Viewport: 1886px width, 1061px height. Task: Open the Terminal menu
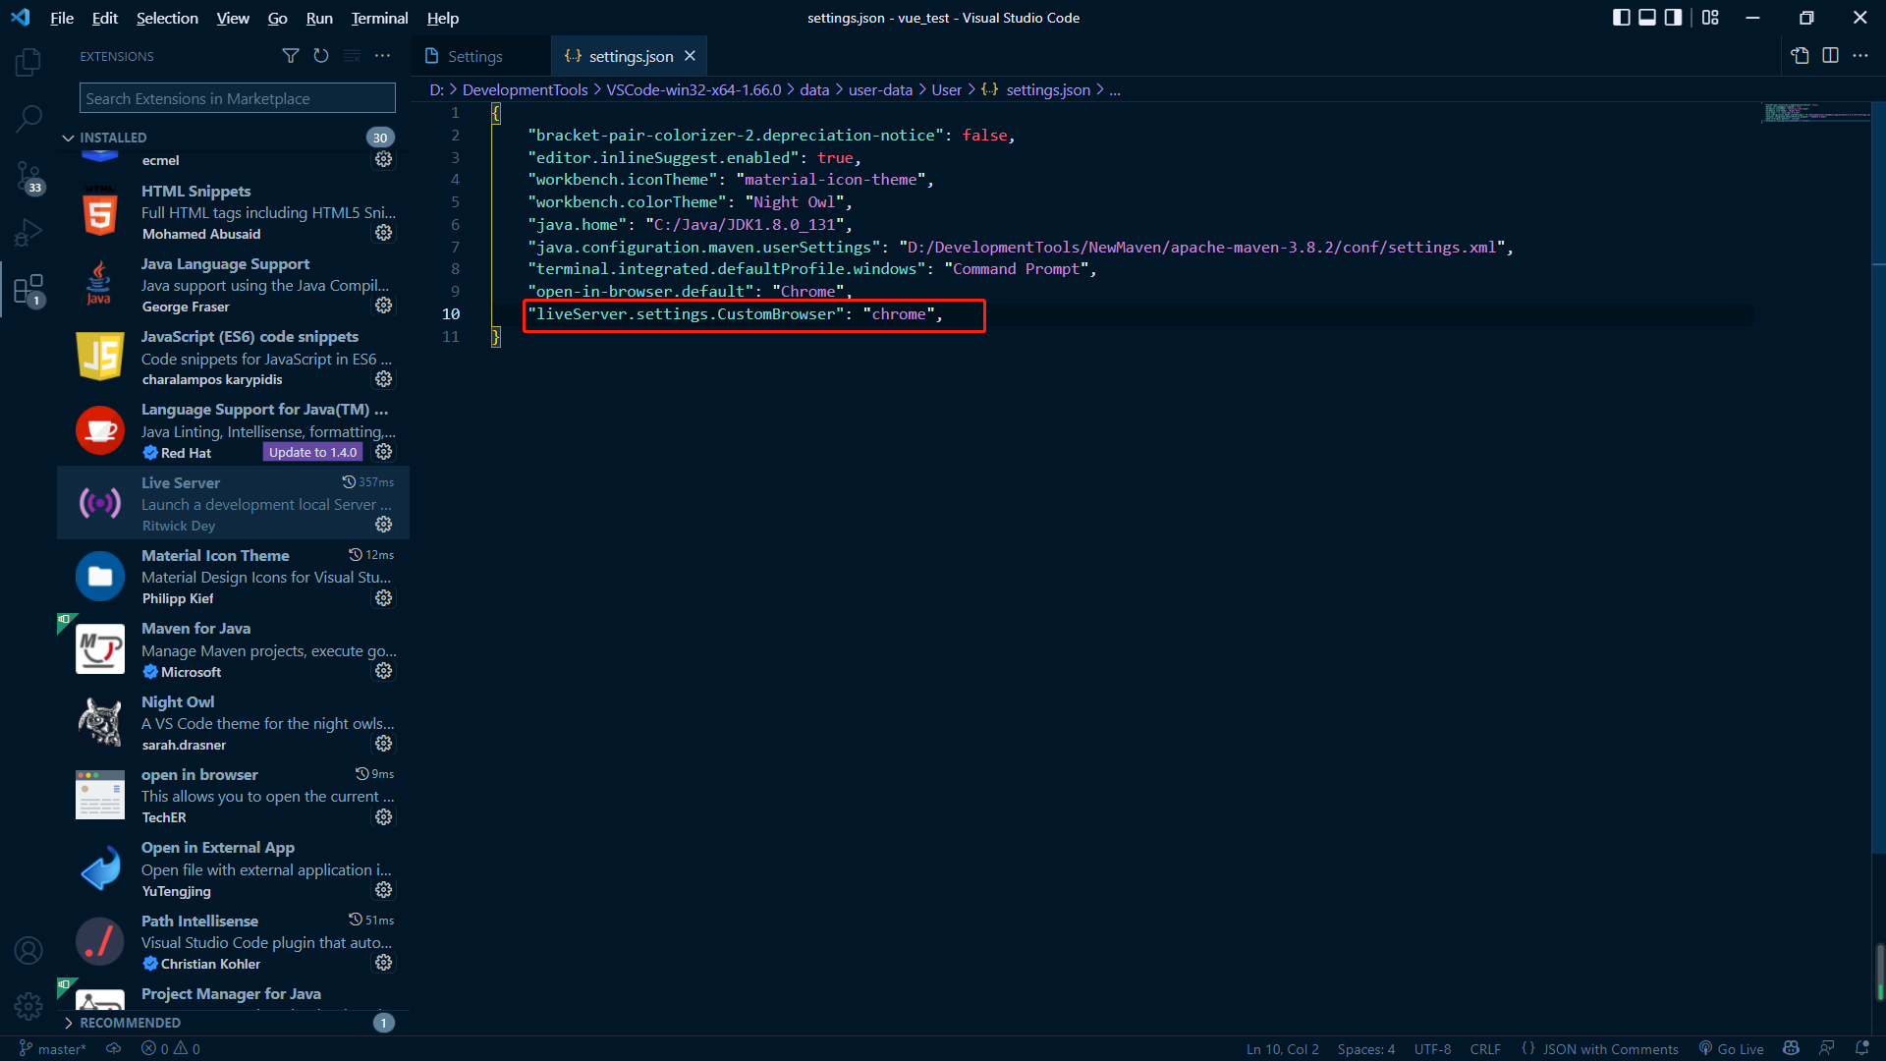point(379,18)
